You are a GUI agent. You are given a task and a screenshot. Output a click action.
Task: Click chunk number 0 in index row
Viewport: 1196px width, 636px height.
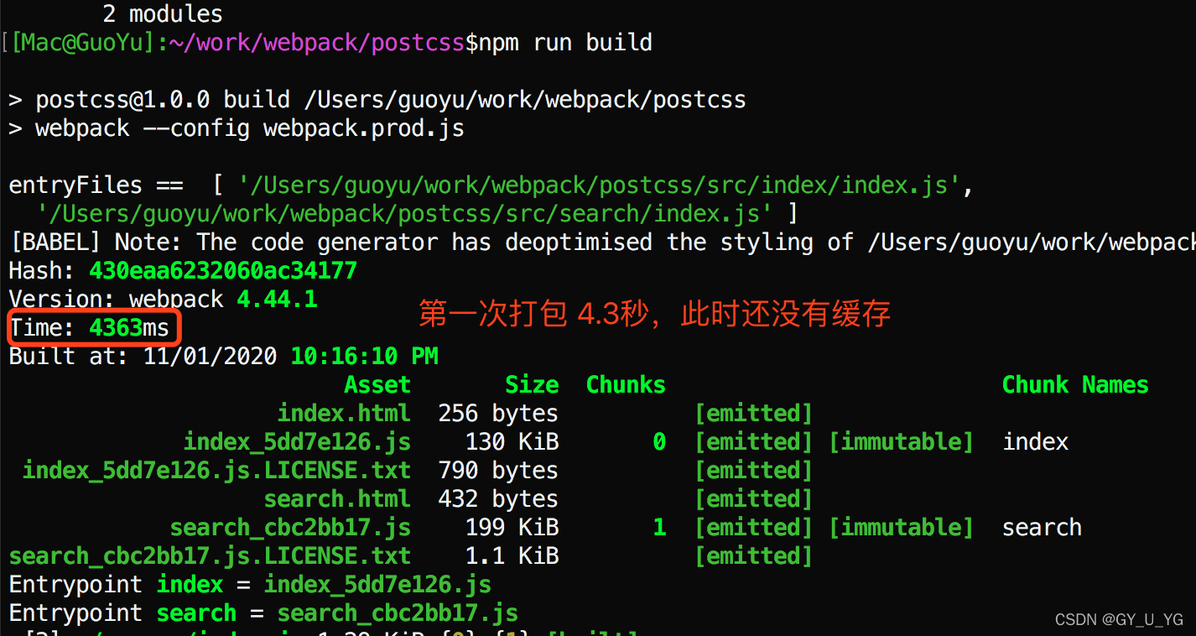pos(659,442)
